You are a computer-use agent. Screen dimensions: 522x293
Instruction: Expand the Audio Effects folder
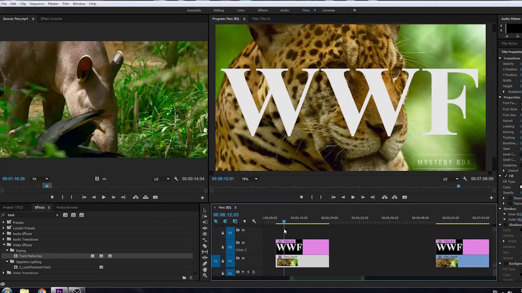(4, 234)
